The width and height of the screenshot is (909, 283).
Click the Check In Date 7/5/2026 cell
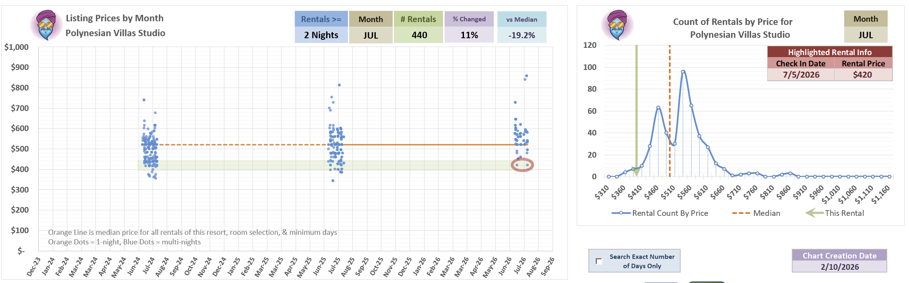click(x=801, y=75)
